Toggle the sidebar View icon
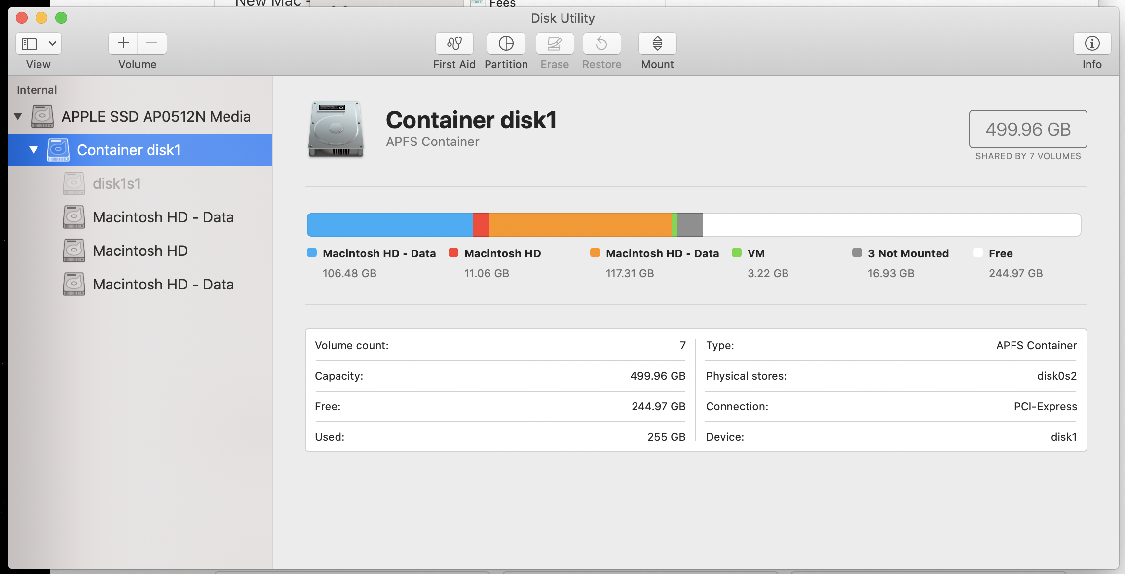The height and width of the screenshot is (574, 1125). (x=29, y=43)
